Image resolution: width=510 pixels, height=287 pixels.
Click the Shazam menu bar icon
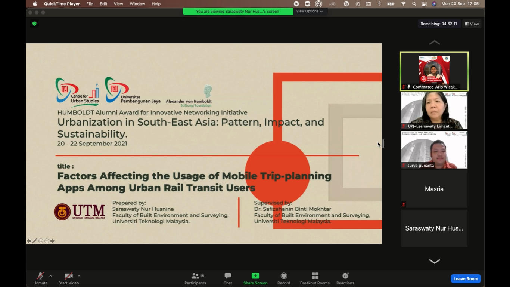coord(346,4)
